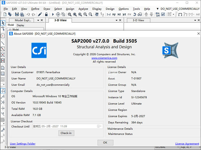The width and height of the screenshot is (201, 150).
Task: Click the Run Analysis play icon
Action: point(53,15)
